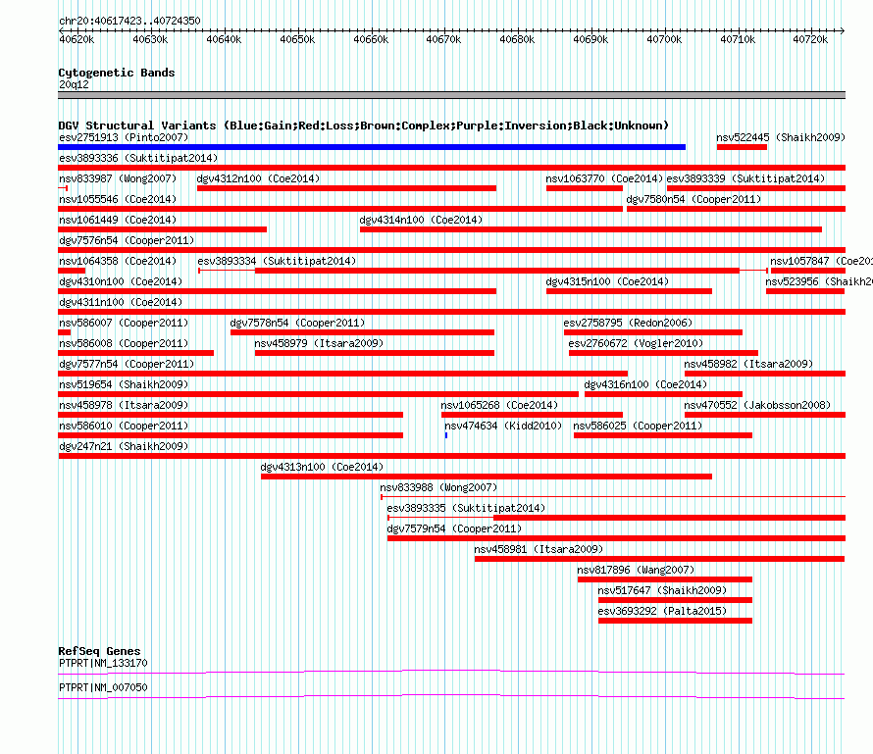This screenshot has height=754, width=873.
Task: Click the 20q12 cytogenetic band label
Action: pos(74,84)
